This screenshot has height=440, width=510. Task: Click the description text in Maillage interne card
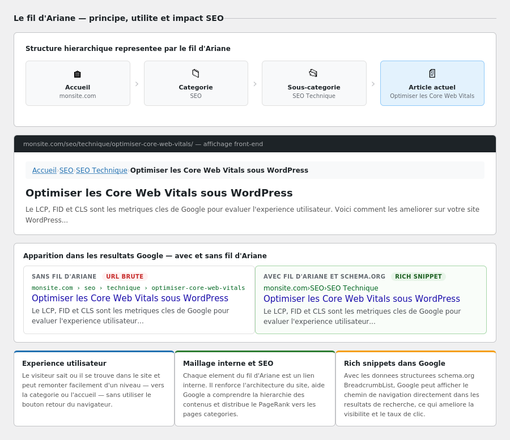254,395
